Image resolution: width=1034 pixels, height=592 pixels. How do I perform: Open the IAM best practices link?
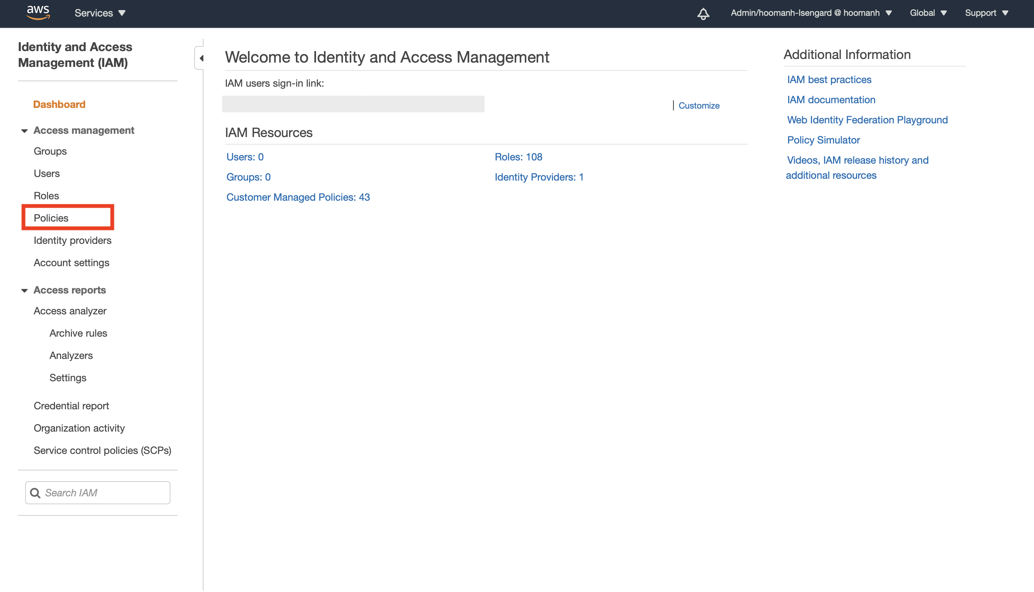829,80
